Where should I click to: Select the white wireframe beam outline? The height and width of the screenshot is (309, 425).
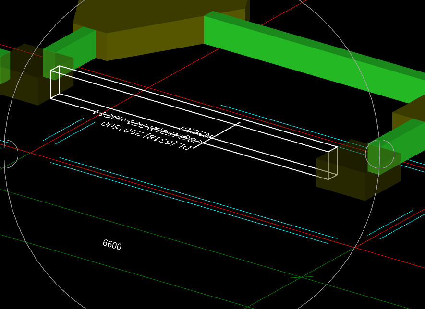pos(194,122)
